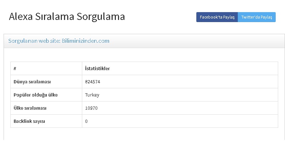285x141 pixels.
Task: Share on Facebook via Facebook'ta Paylaş button
Action: click(x=217, y=17)
